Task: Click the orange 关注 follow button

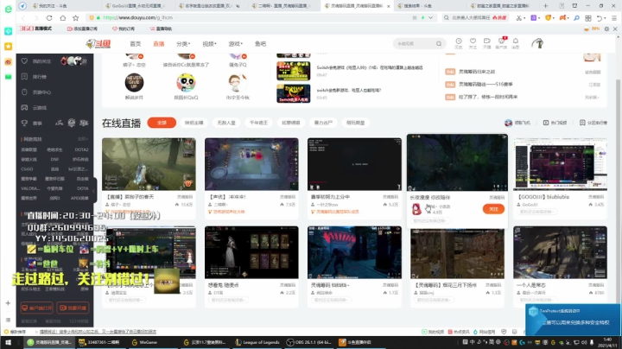Action: pyautogui.click(x=493, y=209)
